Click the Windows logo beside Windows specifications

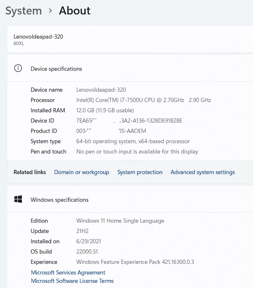pos(18,199)
